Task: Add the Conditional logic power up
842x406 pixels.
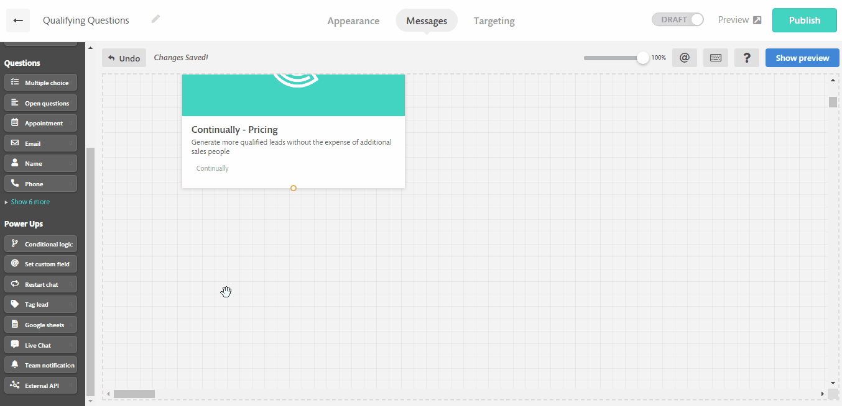Action: (x=40, y=243)
